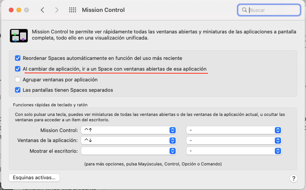The width and height of the screenshot is (306, 190).
Task: Click the 'Esquinas activas...' button
Action: (34, 178)
